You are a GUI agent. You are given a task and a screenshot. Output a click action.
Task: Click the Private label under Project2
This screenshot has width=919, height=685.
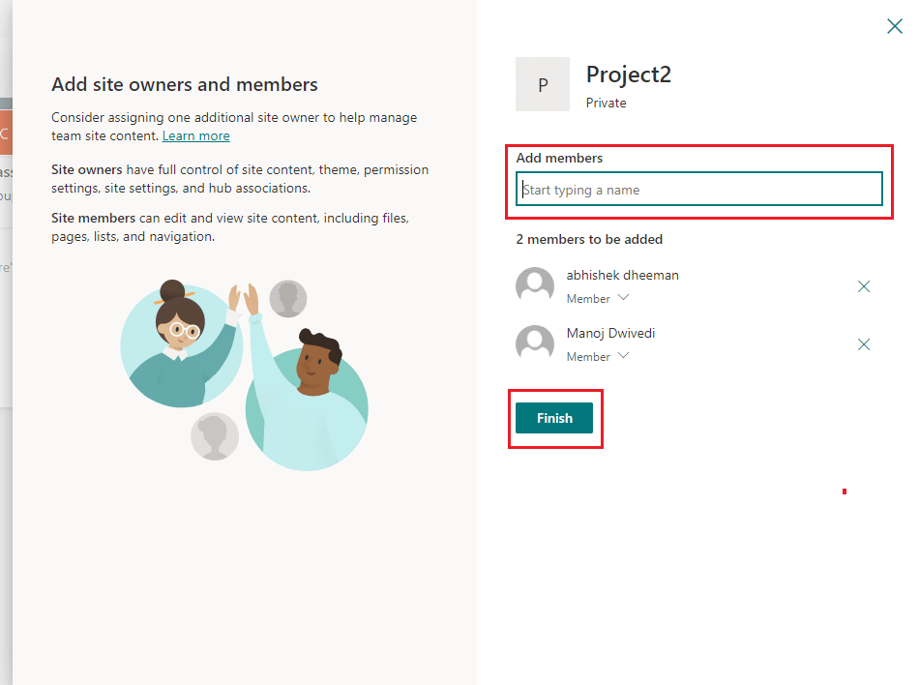pos(606,103)
